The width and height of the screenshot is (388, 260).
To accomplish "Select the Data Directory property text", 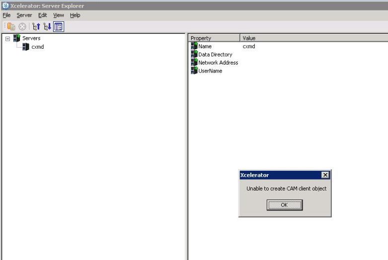I will (215, 55).
